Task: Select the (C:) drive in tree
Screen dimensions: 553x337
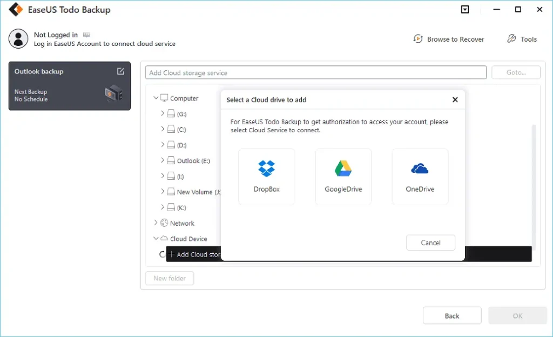Action: [181, 130]
